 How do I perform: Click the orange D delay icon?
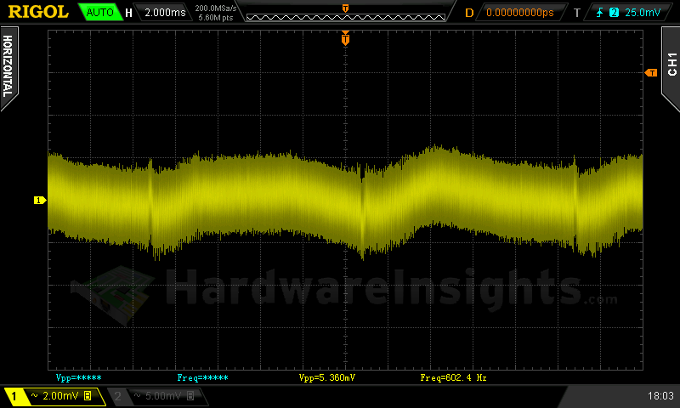469,13
